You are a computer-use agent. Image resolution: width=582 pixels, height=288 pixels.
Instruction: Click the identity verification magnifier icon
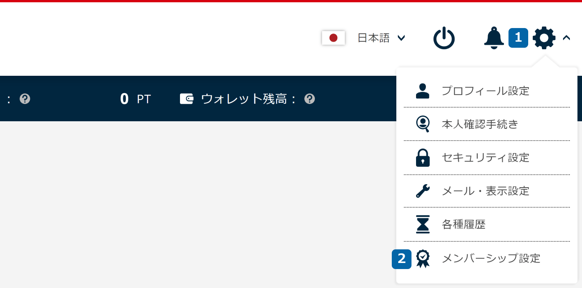pyautogui.click(x=423, y=124)
